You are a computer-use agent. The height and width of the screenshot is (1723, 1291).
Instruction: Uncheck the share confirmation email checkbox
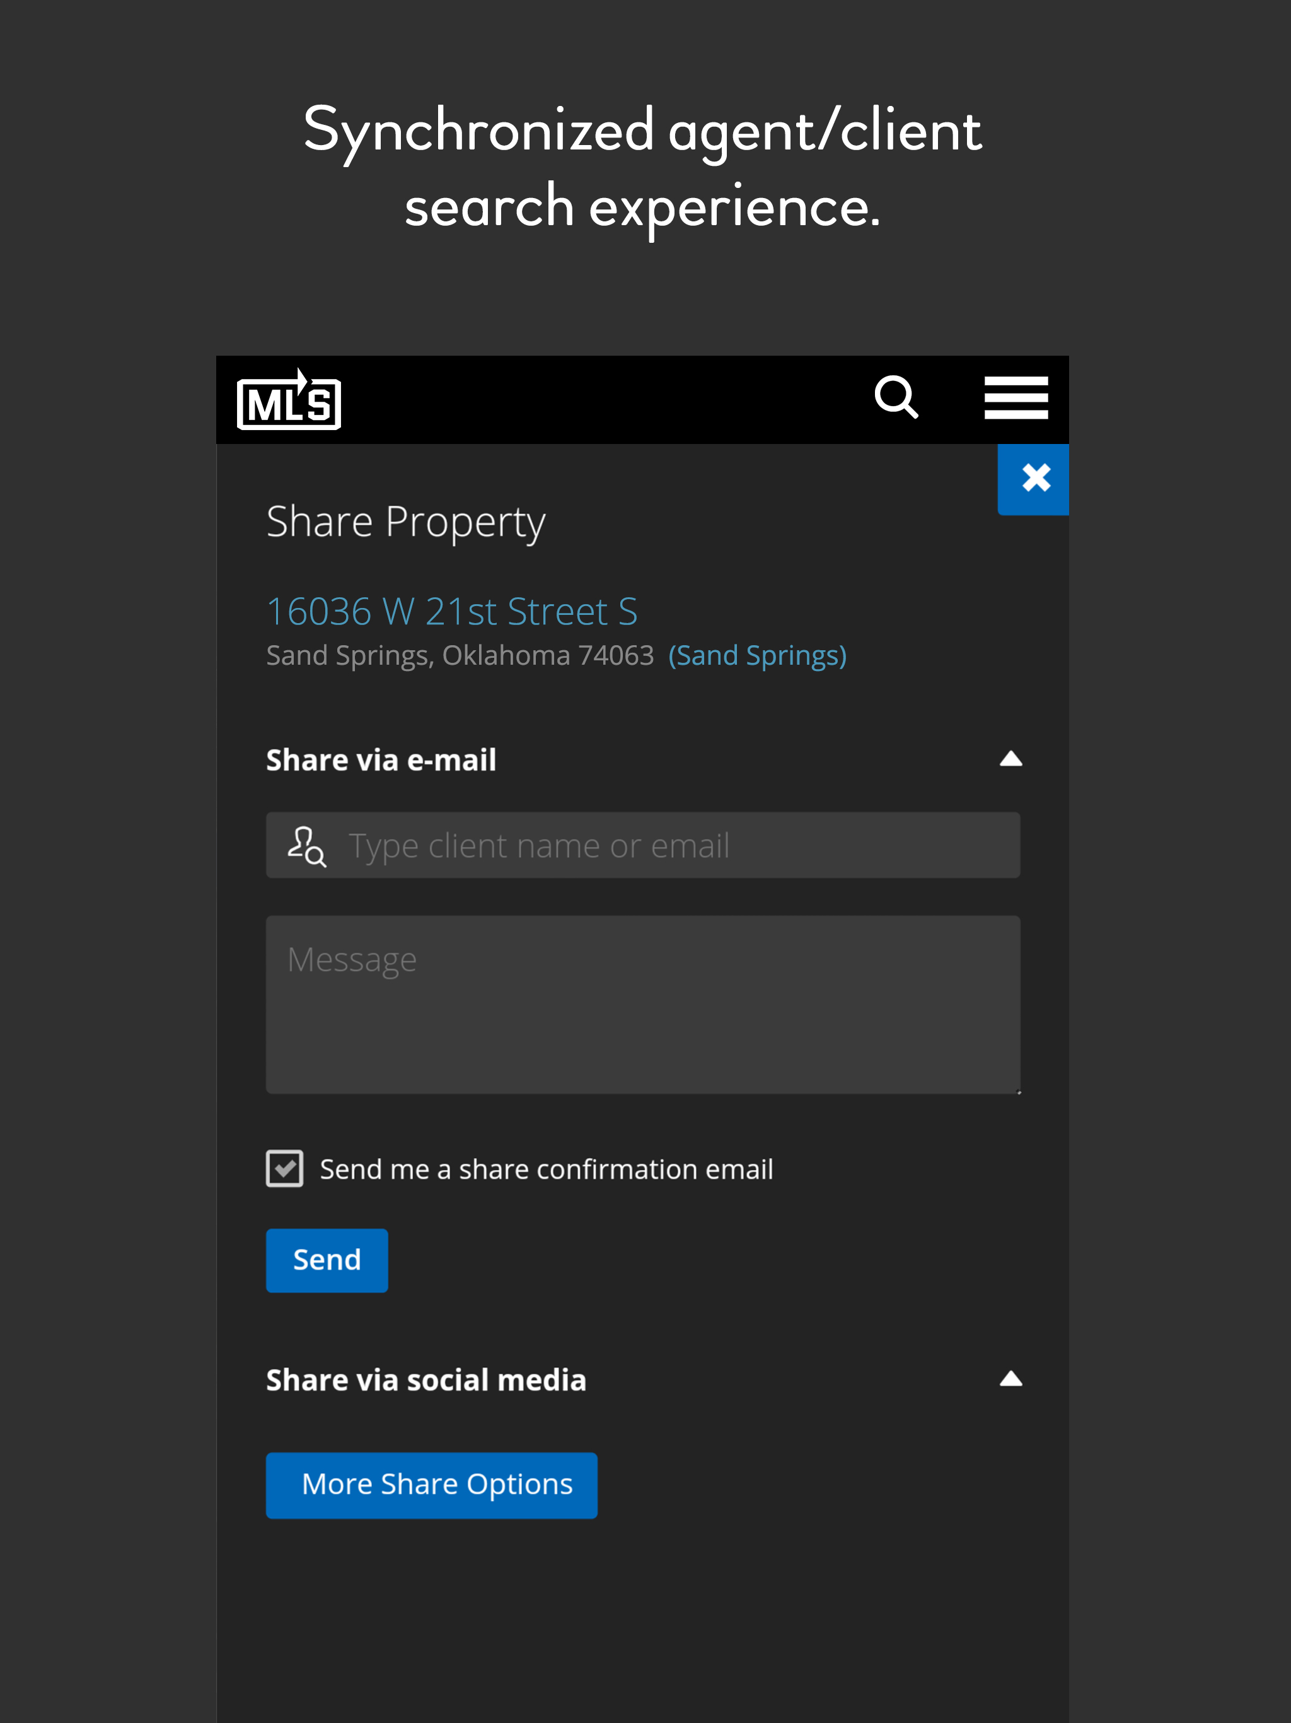click(285, 1169)
